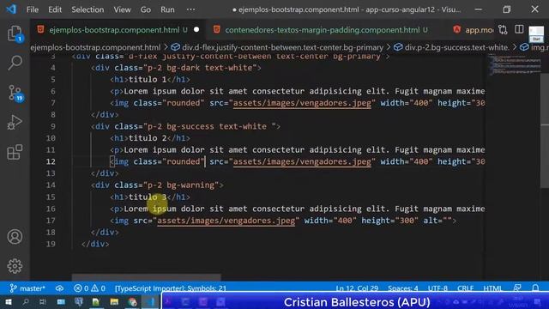Open Windows taskbar search
Screen dimensions: 549x309
(x=25, y=301)
